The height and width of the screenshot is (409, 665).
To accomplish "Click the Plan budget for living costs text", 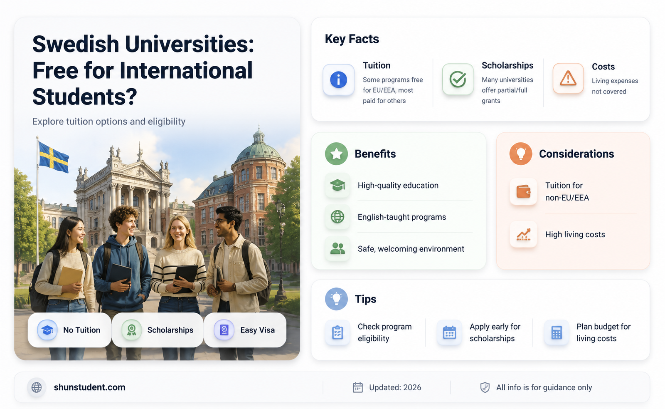I will pyautogui.click(x=603, y=332).
